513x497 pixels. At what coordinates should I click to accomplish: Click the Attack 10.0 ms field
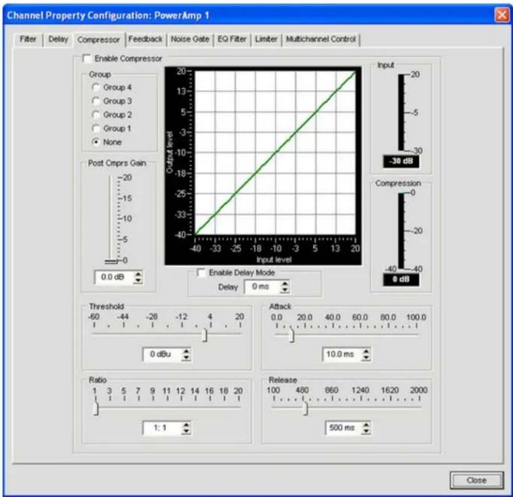pos(342,355)
